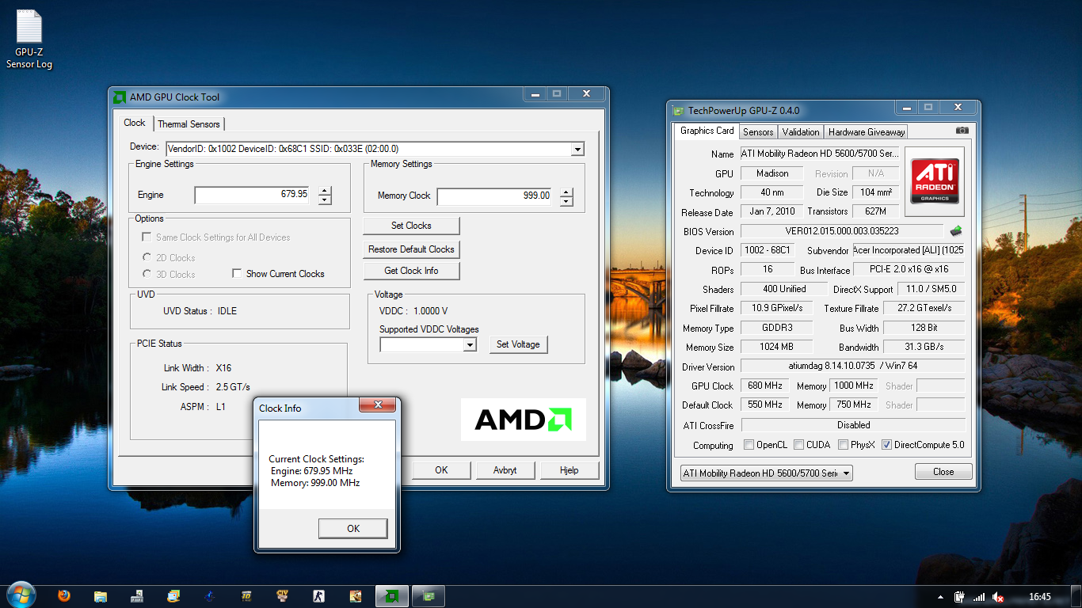This screenshot has width=1082, height=608.
Task: Click the computer device taskbar icon
Action: (137, 596)
